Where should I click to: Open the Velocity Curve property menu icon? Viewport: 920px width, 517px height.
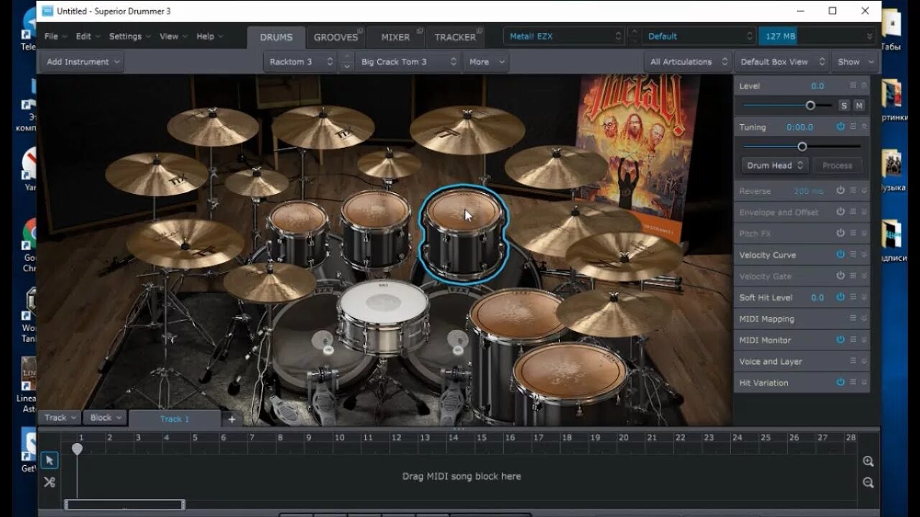pyautogui.click(x=853, y=254)
